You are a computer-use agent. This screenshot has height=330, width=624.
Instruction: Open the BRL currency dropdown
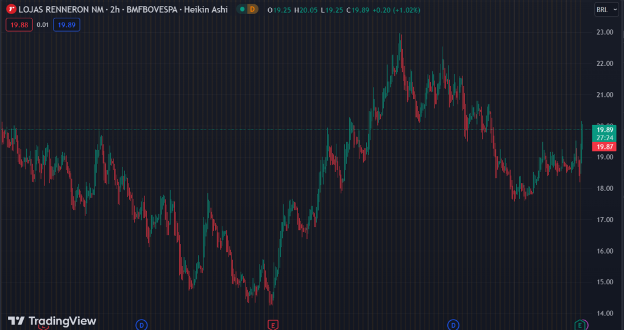pyautogui.click(x=606, y=10)
